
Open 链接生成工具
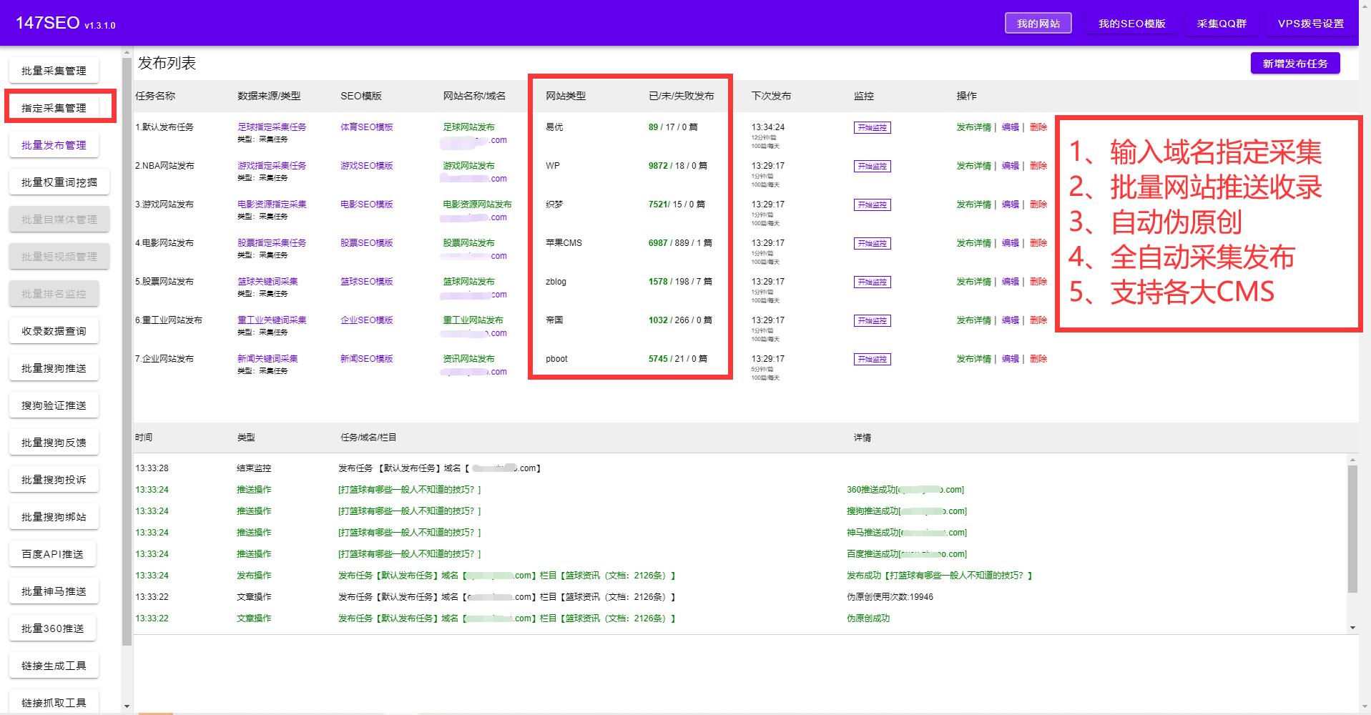54,665
